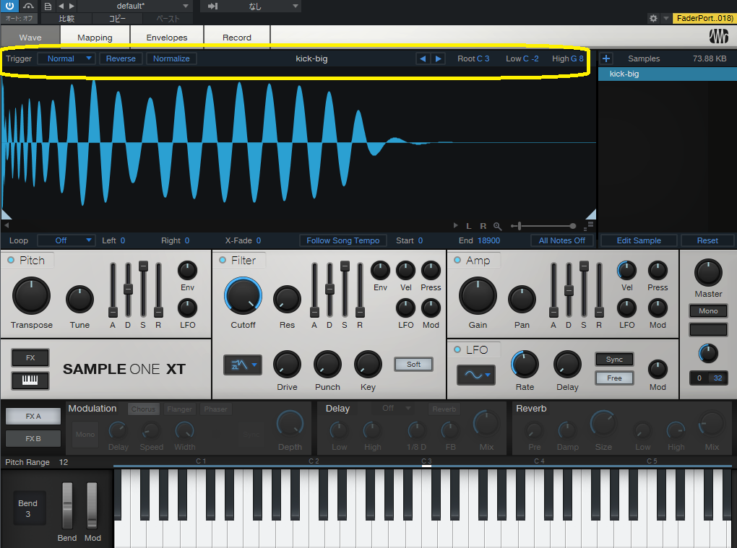737x548 pixels.
Task: Click the Bend wheel slider
Action: (x=67, y=505)
